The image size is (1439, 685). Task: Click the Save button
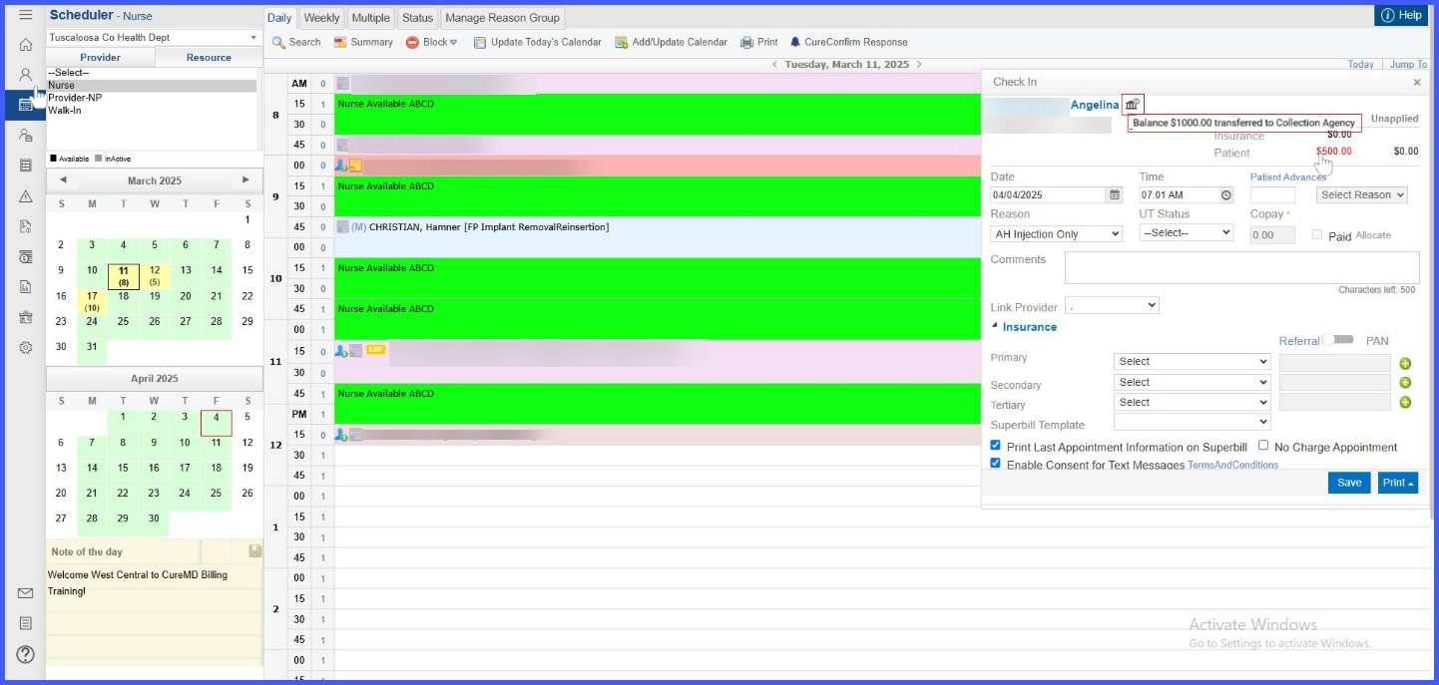click(1349, 483)
